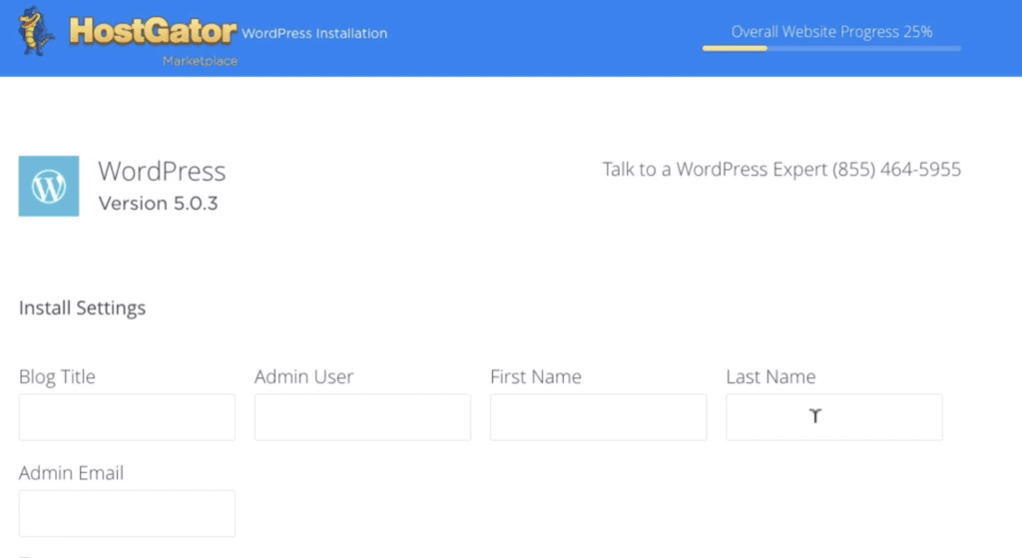
Task: Focus the Admin Email input field
Action: coord(127,514)
